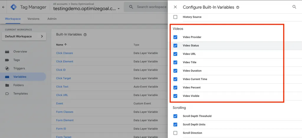Open help icon beside Built-In Variables heading
This screenshot has width=302, height=138.
85,35
